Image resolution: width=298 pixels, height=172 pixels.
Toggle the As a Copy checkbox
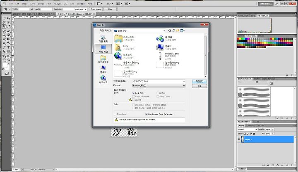(x=133, y=93)
